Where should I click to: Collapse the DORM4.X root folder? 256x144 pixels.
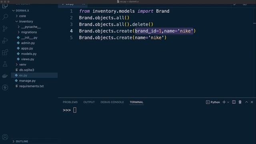point(13,11)
